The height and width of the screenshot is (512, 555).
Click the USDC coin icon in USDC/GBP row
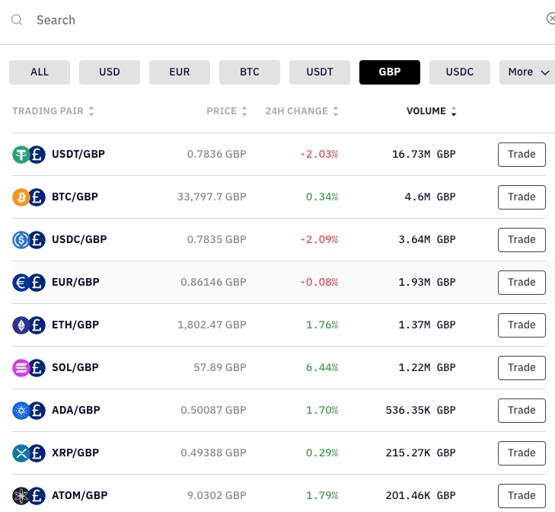coord(21,240)
